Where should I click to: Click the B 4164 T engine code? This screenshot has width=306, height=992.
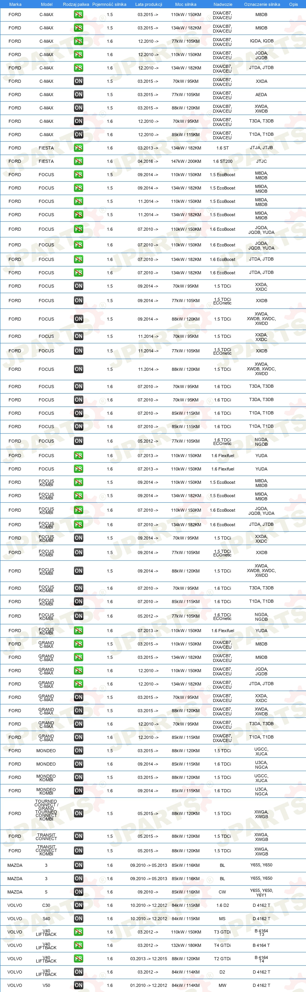tap(261, 945)
